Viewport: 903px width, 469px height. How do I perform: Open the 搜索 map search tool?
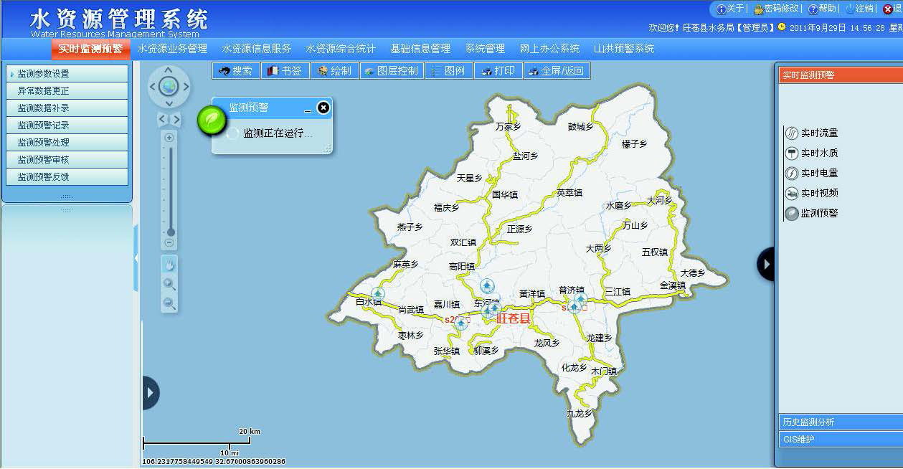pyautogui.click(x=235, y=70)
